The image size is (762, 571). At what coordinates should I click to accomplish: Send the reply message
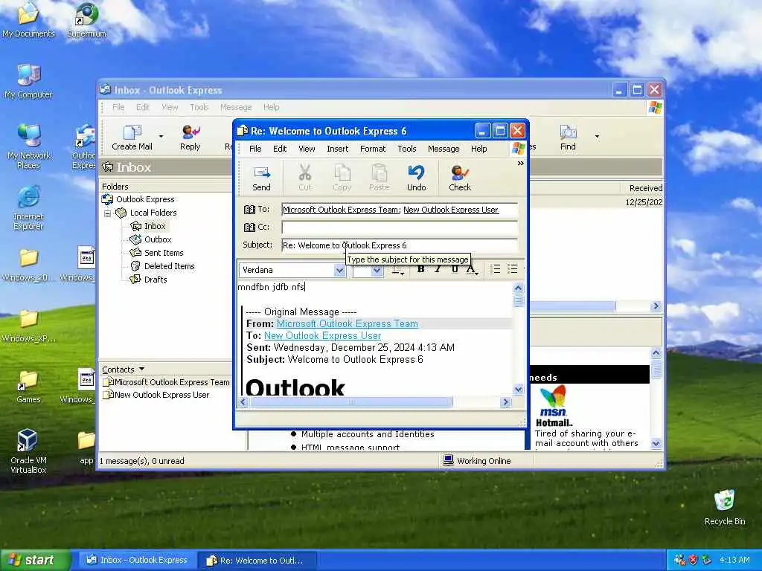[261, 178]
